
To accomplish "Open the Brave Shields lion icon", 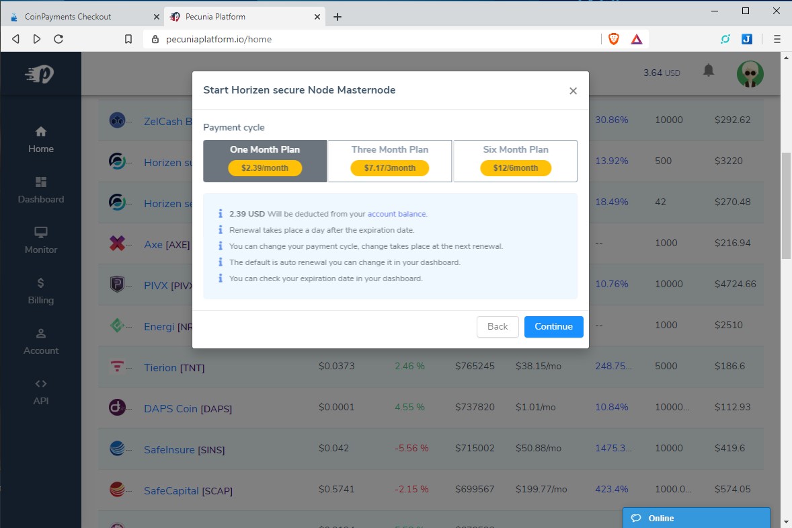I will 614,39.
